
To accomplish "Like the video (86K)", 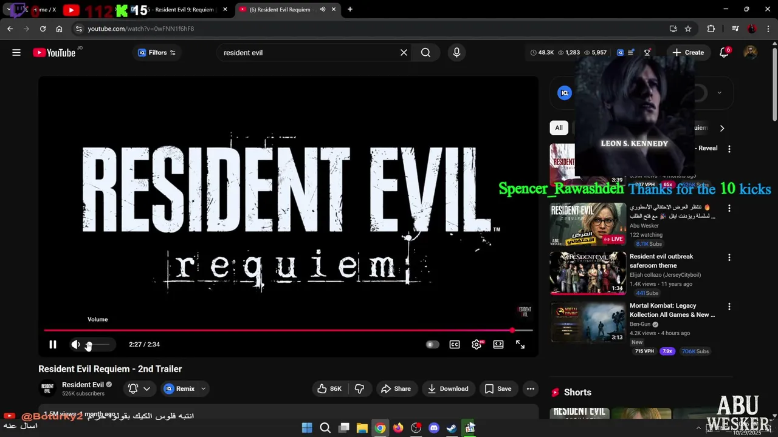I will [x=329, y=389].
